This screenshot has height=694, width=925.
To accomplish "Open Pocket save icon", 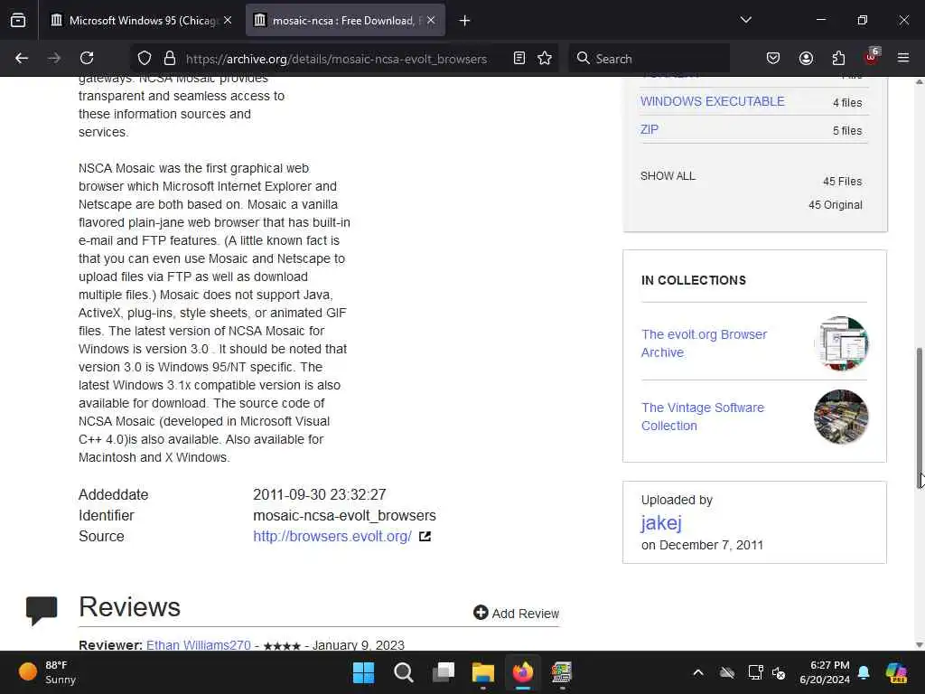I will click(x=773, y=58).
